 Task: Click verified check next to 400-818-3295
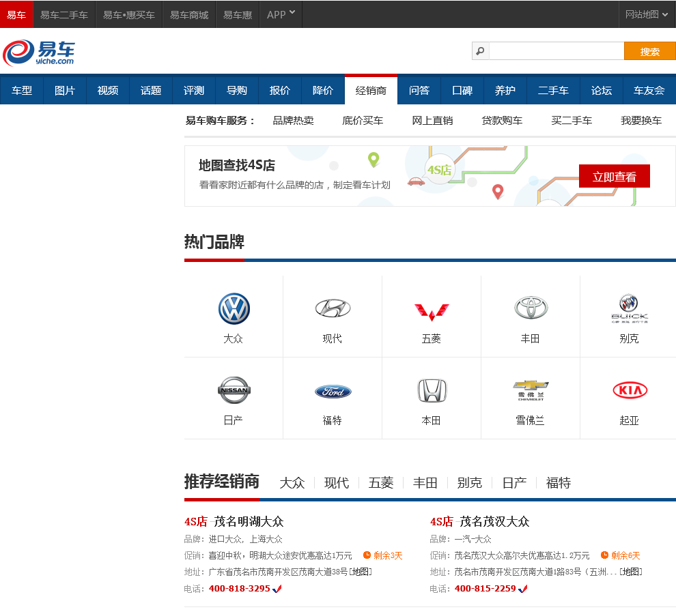point(277,589)
